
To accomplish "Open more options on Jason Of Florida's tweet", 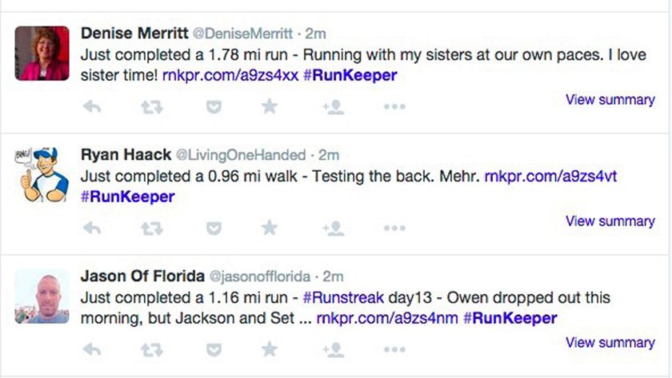I will click(x=394, y=350).
